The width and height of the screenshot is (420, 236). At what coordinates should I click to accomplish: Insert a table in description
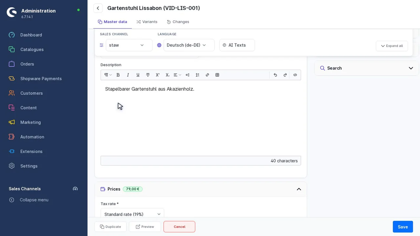[x=217, y=75]
